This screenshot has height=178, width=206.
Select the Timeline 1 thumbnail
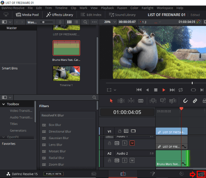pyautogui.click(x=66, y=74)
